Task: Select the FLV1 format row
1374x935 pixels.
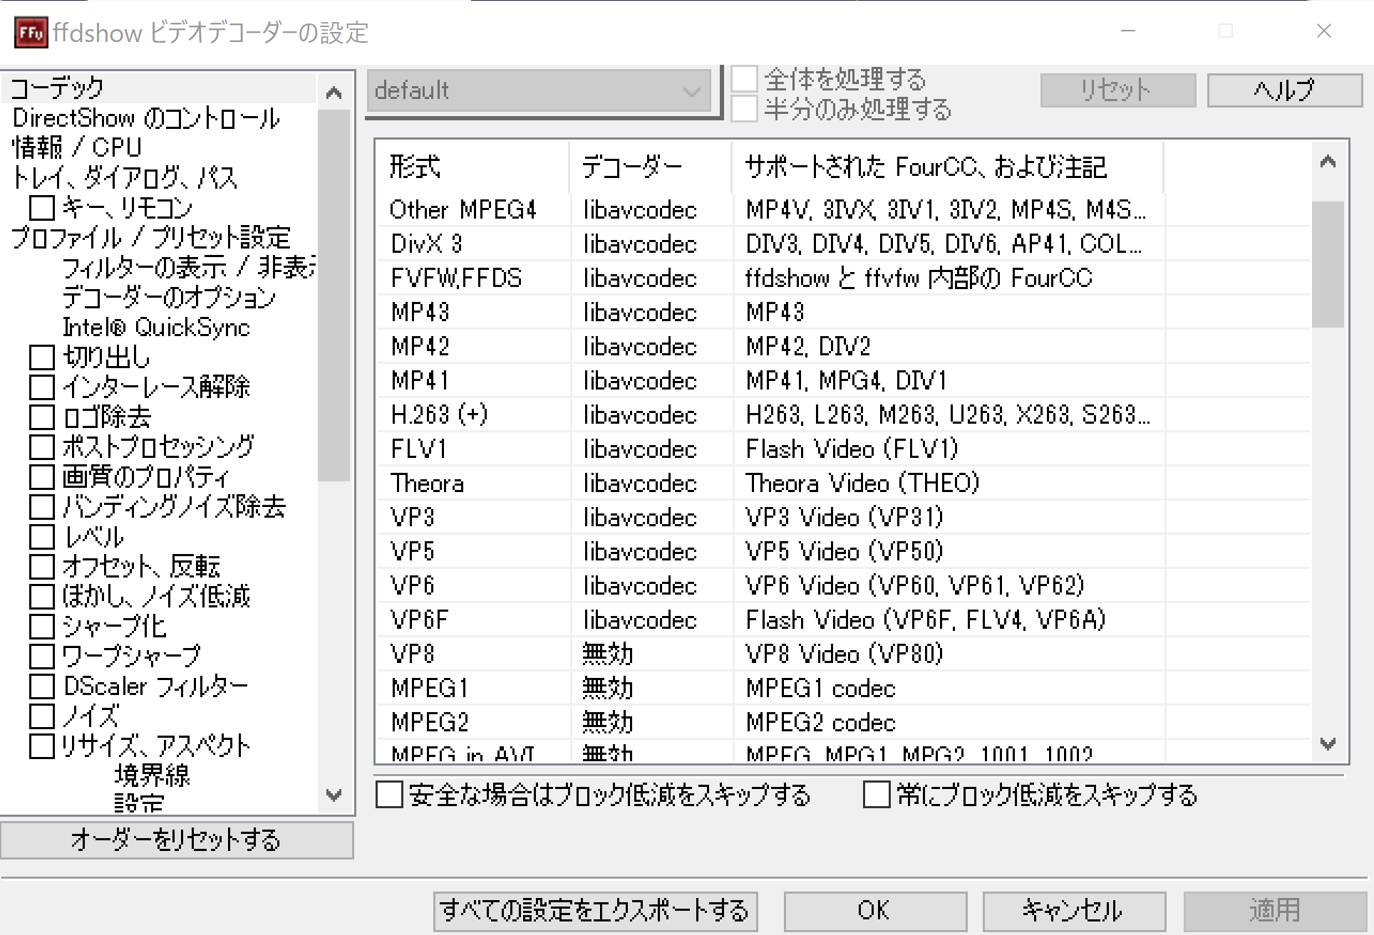Action: (x=843, y=449)
